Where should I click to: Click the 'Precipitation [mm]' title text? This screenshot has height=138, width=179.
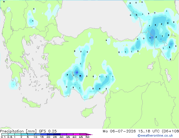pos(18,131)
